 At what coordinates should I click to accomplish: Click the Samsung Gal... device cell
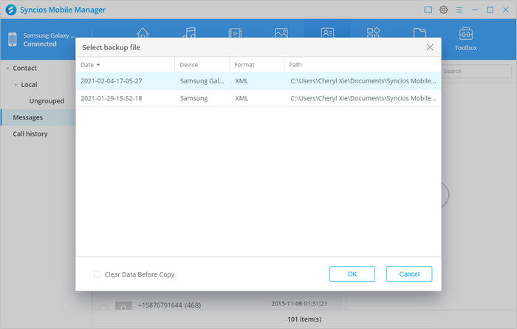pyautogui.click(x=202, y=81)
